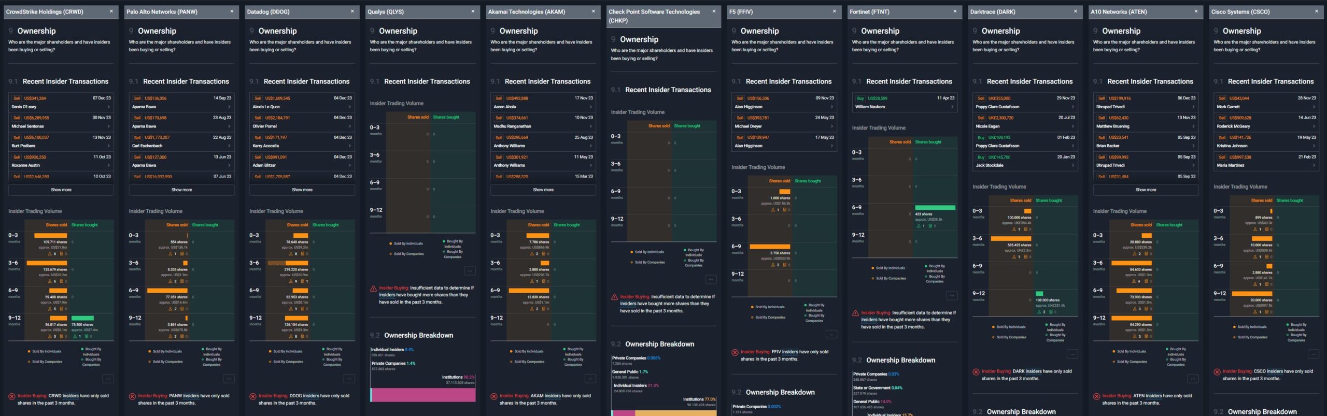Toggle Sold By Individuals legend in CrowdStrike chart
This screenshot has height=416, width=1327.
(x=45, y=351)
